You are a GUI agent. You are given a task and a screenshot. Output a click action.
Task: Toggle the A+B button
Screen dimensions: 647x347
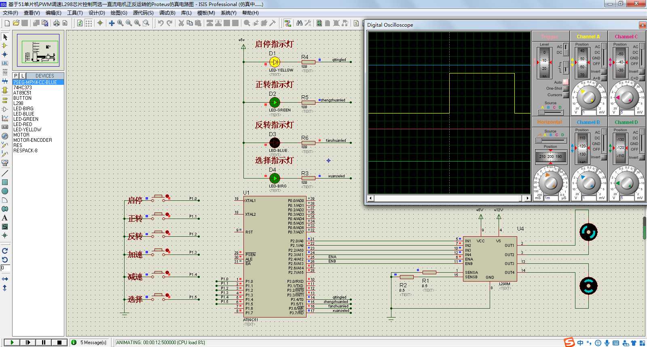tap(604, 78)
